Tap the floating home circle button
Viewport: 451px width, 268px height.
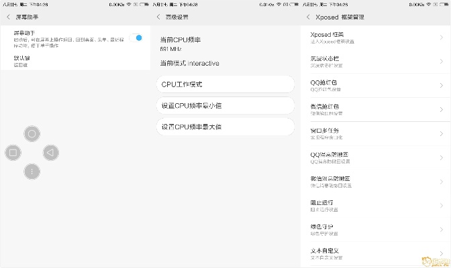coord(32,134)
